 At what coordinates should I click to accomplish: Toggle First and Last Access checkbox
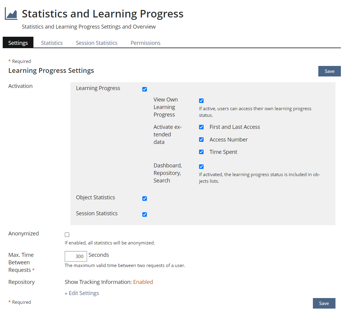201,127
